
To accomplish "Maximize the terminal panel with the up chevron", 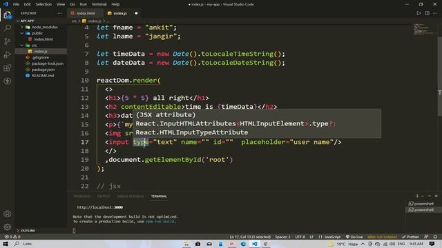I will coord(430,196).
